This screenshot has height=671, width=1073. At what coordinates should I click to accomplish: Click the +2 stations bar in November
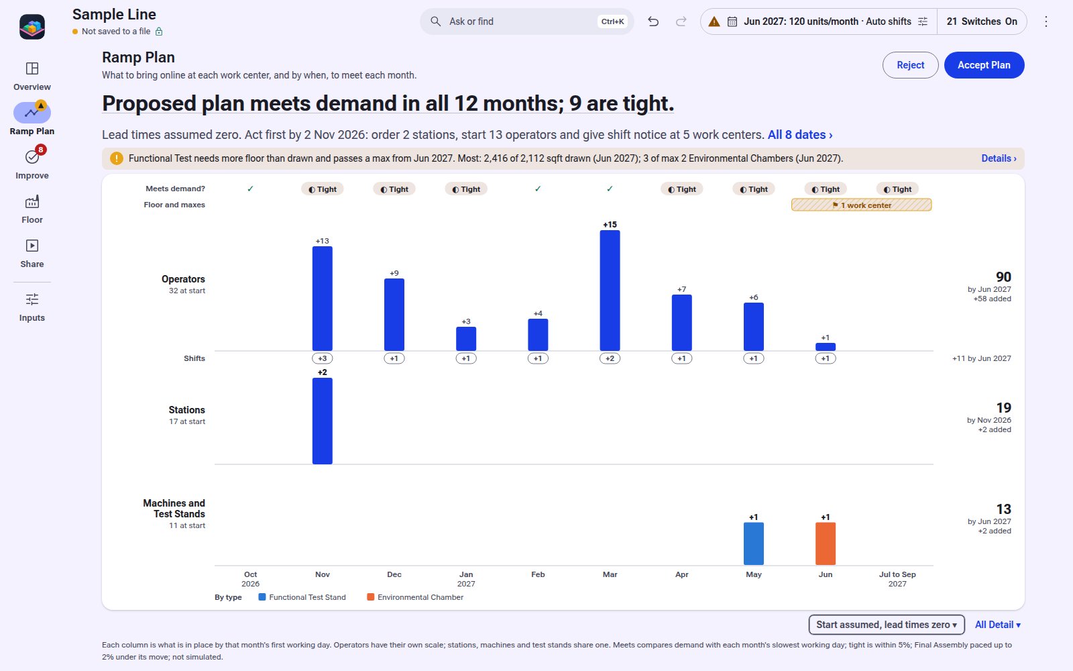tap(323, 421)
